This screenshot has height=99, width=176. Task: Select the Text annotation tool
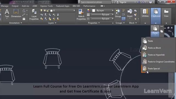7,13
